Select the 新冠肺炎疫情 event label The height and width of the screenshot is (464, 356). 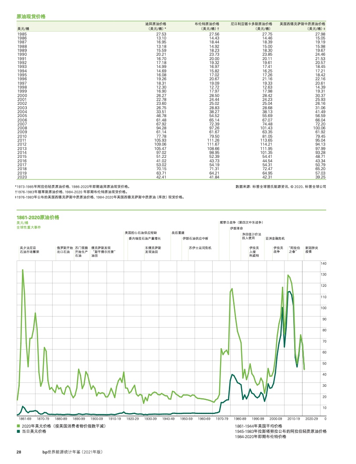click(x=312, y=250)
